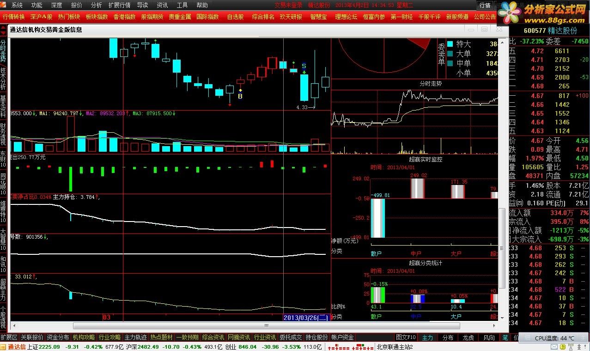Select the 扩展区 bottom tab
The height and width of the screenshot is (351, 590).
tap(9, 338)
